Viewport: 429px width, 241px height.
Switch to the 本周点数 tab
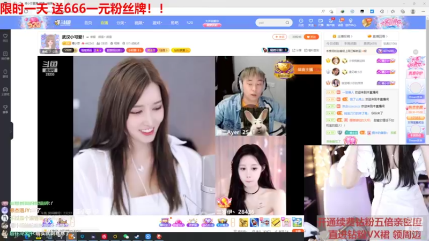[x=350, y=43]
